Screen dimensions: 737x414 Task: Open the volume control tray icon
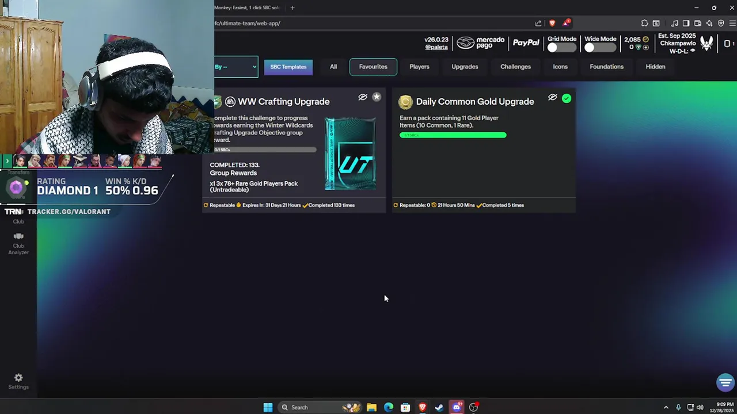pos(700,407)
